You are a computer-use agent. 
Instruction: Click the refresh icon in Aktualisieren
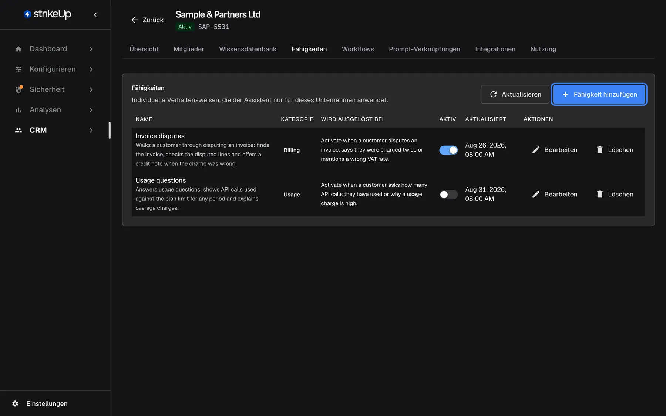(x=493, y=94)
